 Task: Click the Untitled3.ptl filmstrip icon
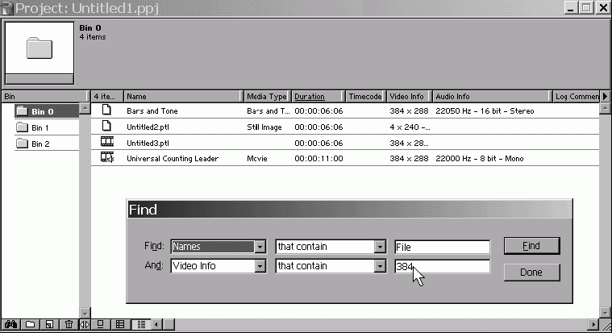[106, 142]
